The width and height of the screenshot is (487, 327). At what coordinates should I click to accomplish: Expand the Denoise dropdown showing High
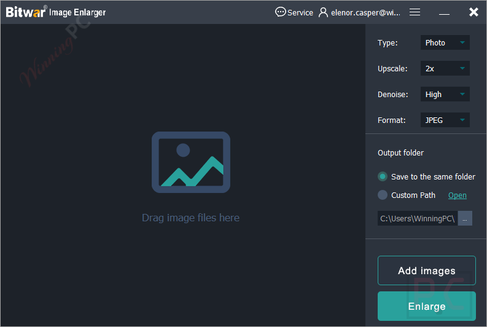(445, 94)
